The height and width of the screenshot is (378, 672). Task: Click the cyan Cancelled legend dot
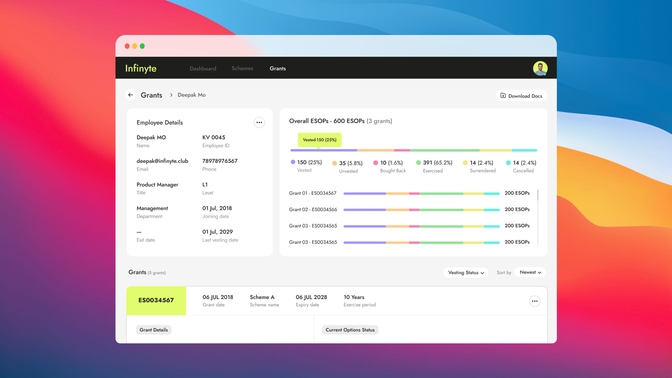(x=508, y=163)
